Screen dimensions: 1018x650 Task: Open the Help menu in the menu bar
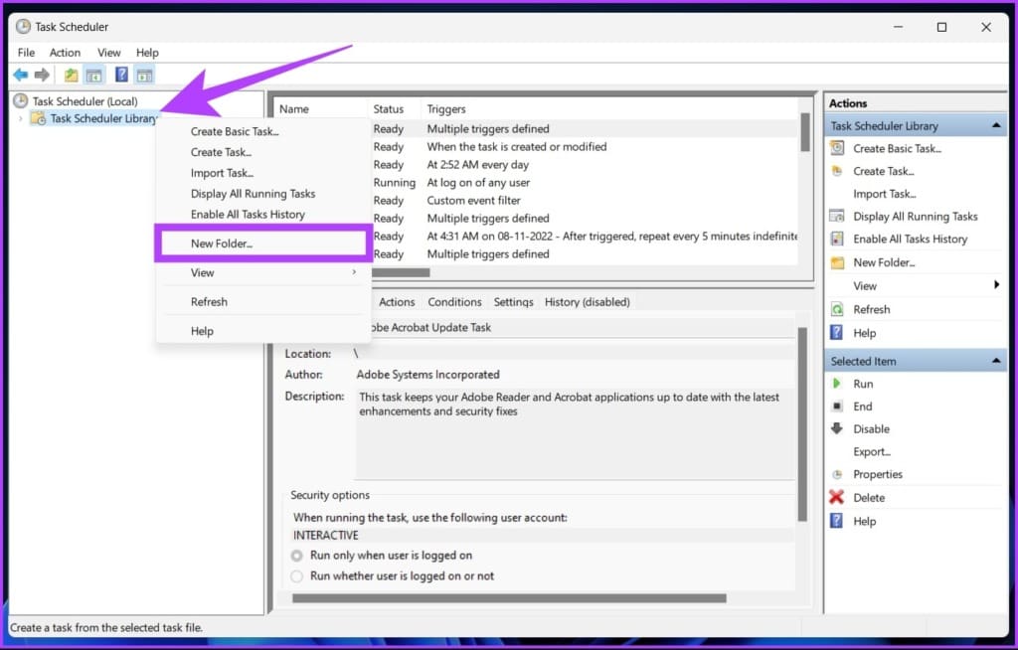coord(147,53)
